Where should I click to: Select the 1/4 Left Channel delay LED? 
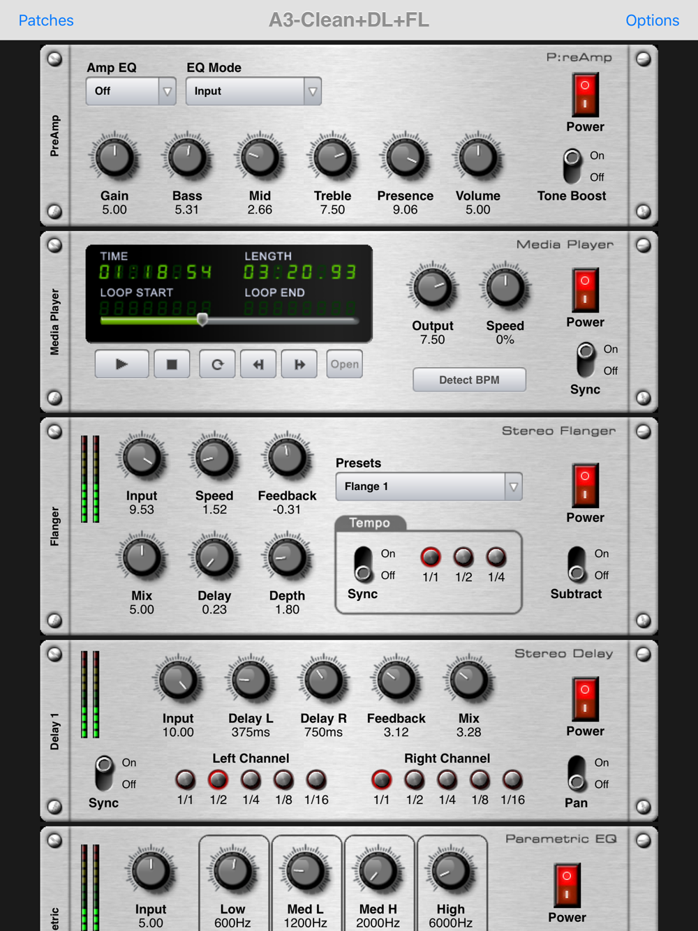pos(251,780)
